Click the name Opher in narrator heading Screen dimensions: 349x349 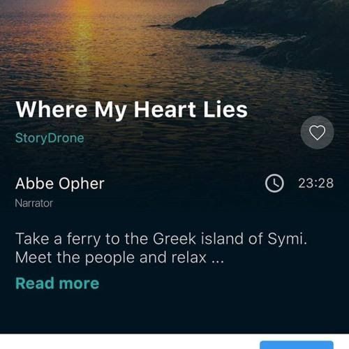tap(82, 184)
